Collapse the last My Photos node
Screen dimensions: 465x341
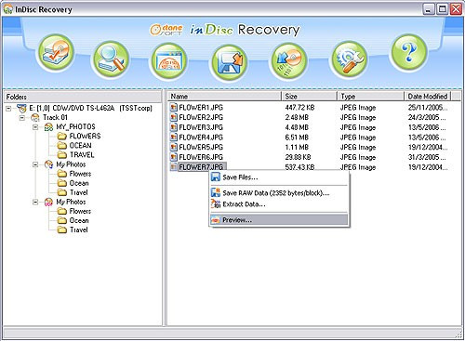35,202
